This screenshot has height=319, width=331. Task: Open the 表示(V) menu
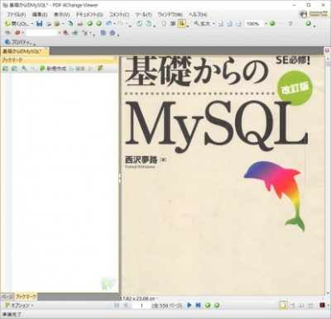point(62,14)
